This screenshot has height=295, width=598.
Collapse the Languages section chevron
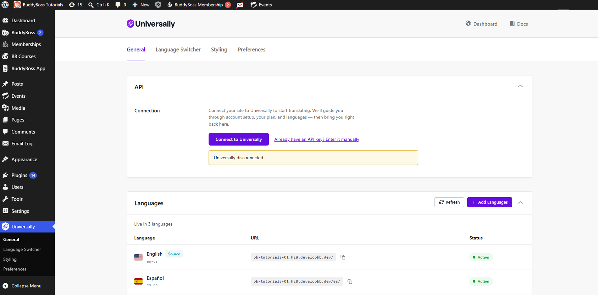[520, 202]
